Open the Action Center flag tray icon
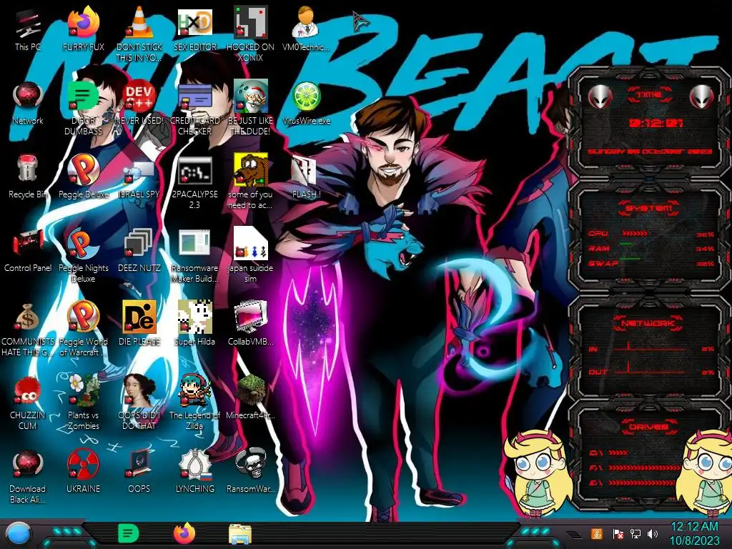 (x=618, y=534)
